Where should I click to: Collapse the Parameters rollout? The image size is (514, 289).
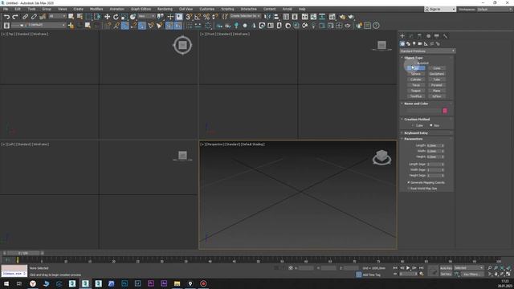[413, 139]
